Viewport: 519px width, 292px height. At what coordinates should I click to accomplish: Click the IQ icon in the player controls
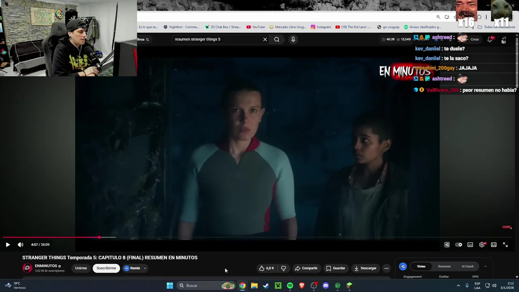tap(447, 245)
